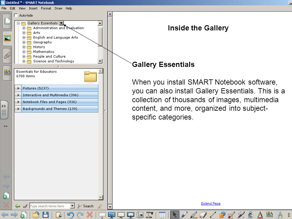Expand Administration and Evaluation folder
This screenshot has height=219, width=292.
(24, 28)
